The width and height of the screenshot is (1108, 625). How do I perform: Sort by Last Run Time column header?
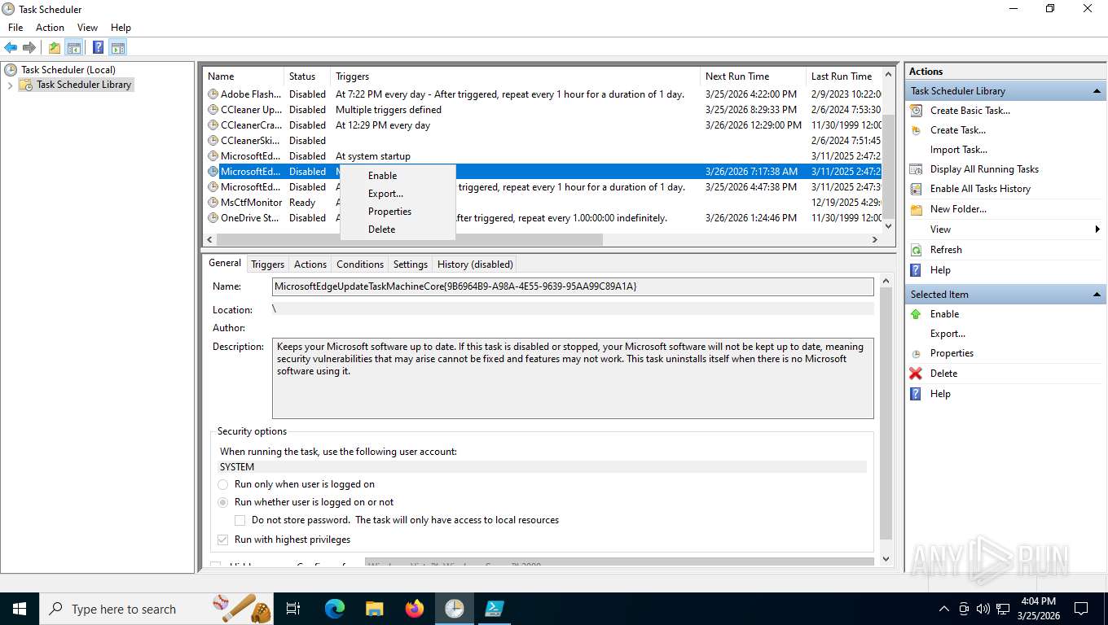846,76
